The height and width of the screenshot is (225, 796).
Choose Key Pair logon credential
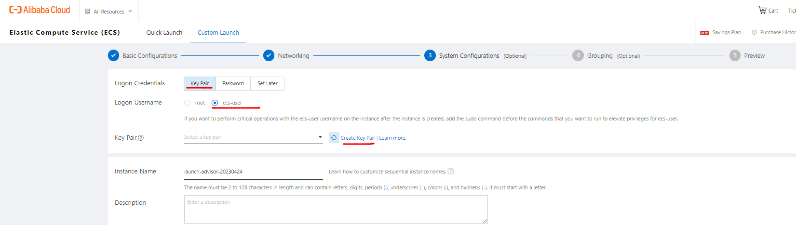(x=200, y=83)
